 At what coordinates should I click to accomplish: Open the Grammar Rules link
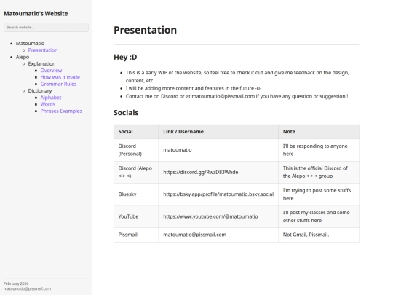58,84
